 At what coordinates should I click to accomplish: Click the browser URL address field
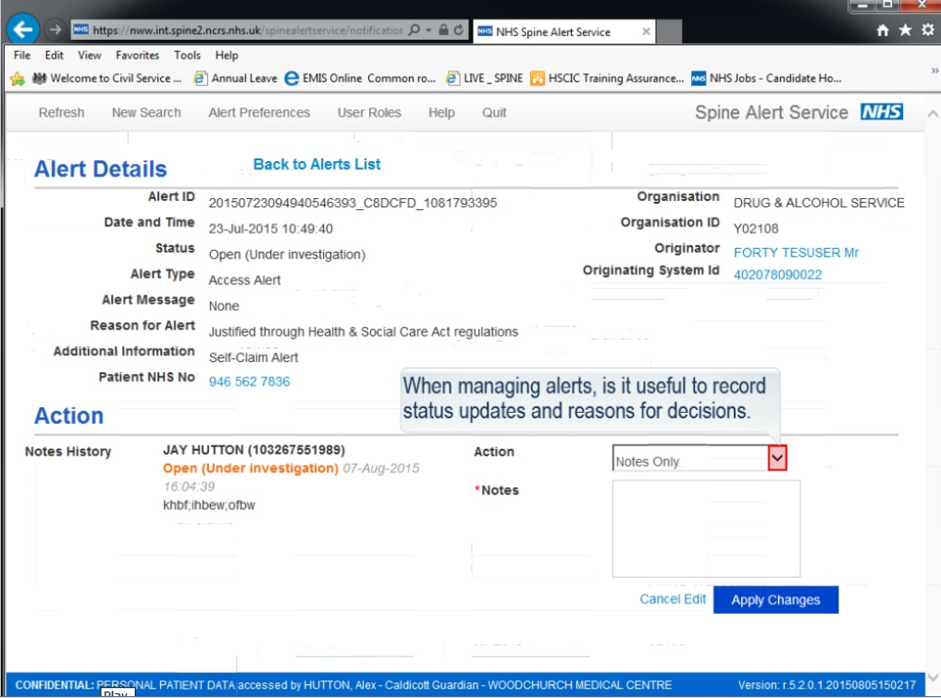pos(247,30)
